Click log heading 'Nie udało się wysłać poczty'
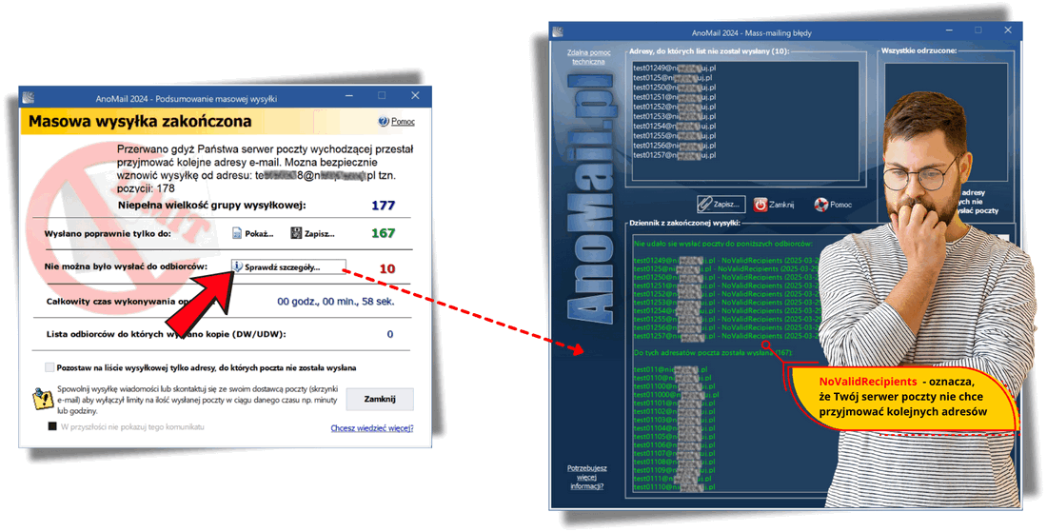 [x=723, y=244]
